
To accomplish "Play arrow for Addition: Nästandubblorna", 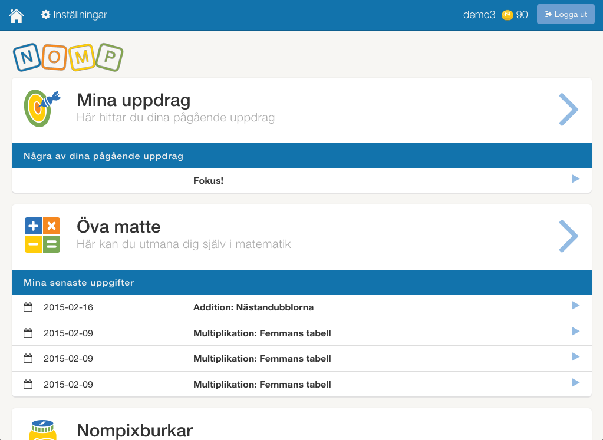I will tap(576, 306).
